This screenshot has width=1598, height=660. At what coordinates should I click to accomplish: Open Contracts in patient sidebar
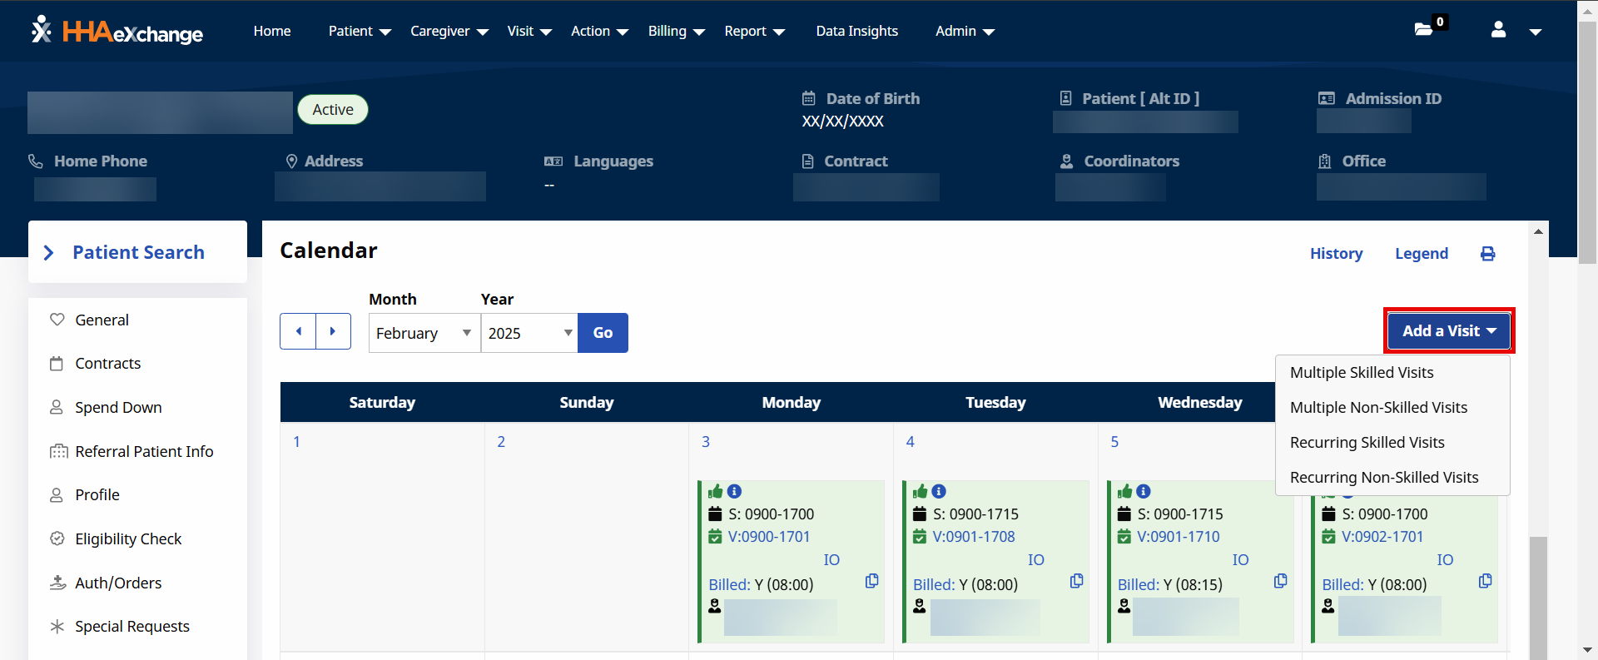pos(108,364)
